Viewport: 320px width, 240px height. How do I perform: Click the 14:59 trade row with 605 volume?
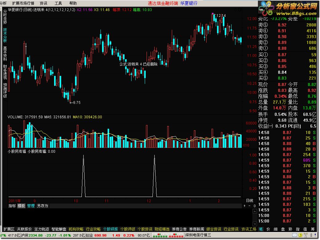tap(287, 160)
